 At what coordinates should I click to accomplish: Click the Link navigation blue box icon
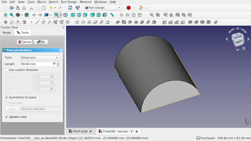pos(46,15)
